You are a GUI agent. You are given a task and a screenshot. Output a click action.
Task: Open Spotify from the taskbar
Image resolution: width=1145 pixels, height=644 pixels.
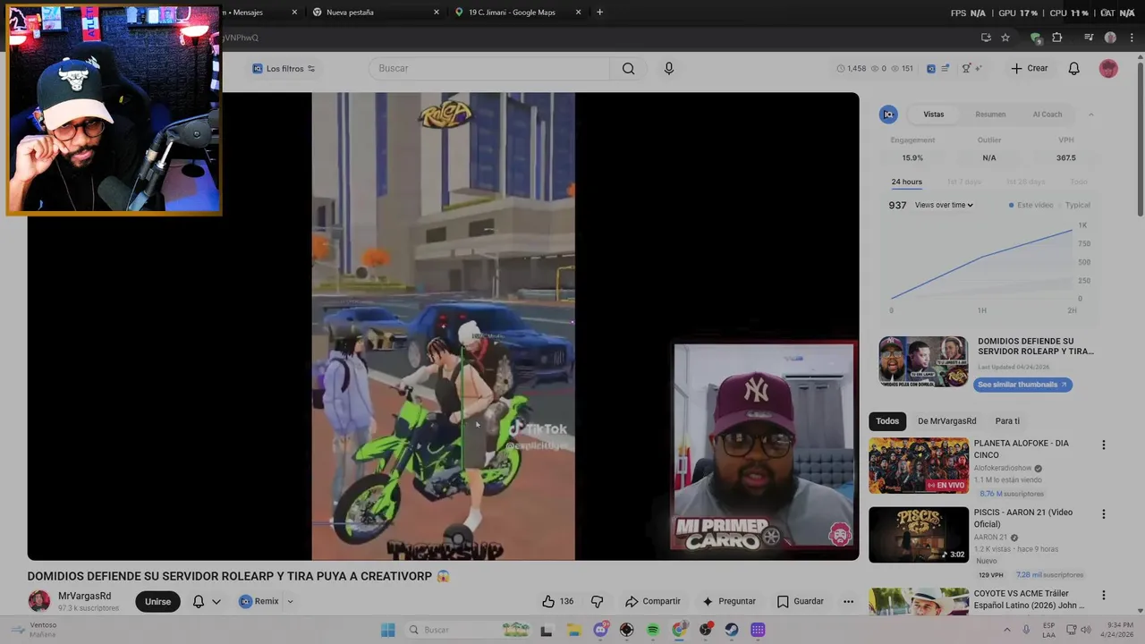tap(653, 631)
